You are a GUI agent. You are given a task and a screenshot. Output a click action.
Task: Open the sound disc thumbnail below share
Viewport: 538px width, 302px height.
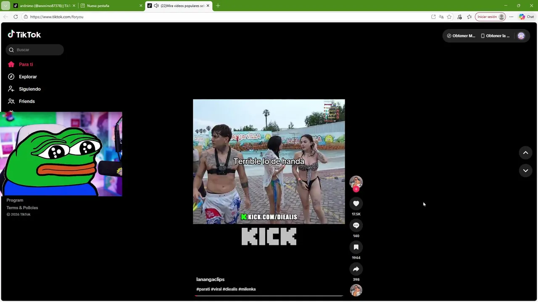click(x=356, y=290)
